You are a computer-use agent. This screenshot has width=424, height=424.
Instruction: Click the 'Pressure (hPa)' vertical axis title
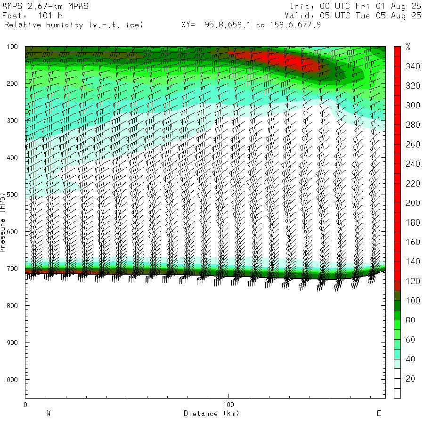[x=2, y=222]
